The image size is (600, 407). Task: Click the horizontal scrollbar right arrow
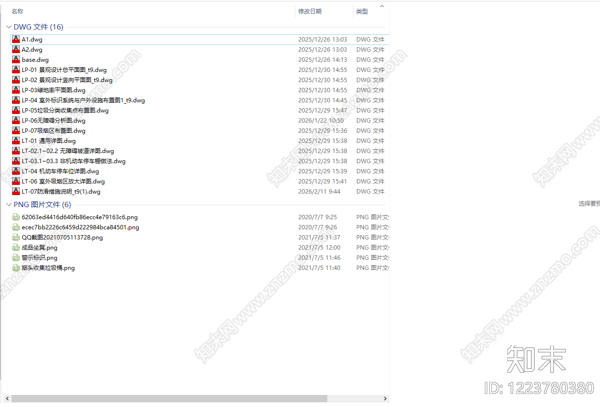point(385,399)
